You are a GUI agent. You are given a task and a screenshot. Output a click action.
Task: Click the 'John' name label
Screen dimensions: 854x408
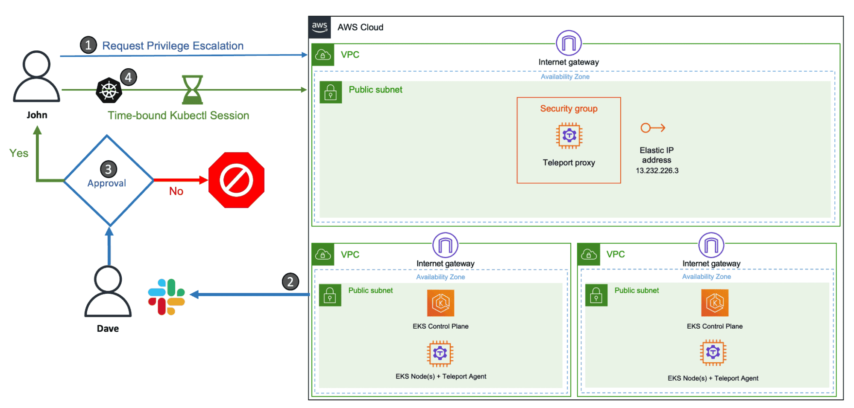[x=37, y=115]
